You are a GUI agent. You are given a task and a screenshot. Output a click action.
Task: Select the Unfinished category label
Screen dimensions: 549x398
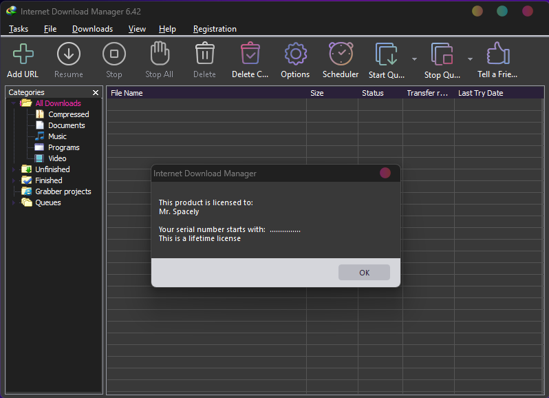[52, 169]
